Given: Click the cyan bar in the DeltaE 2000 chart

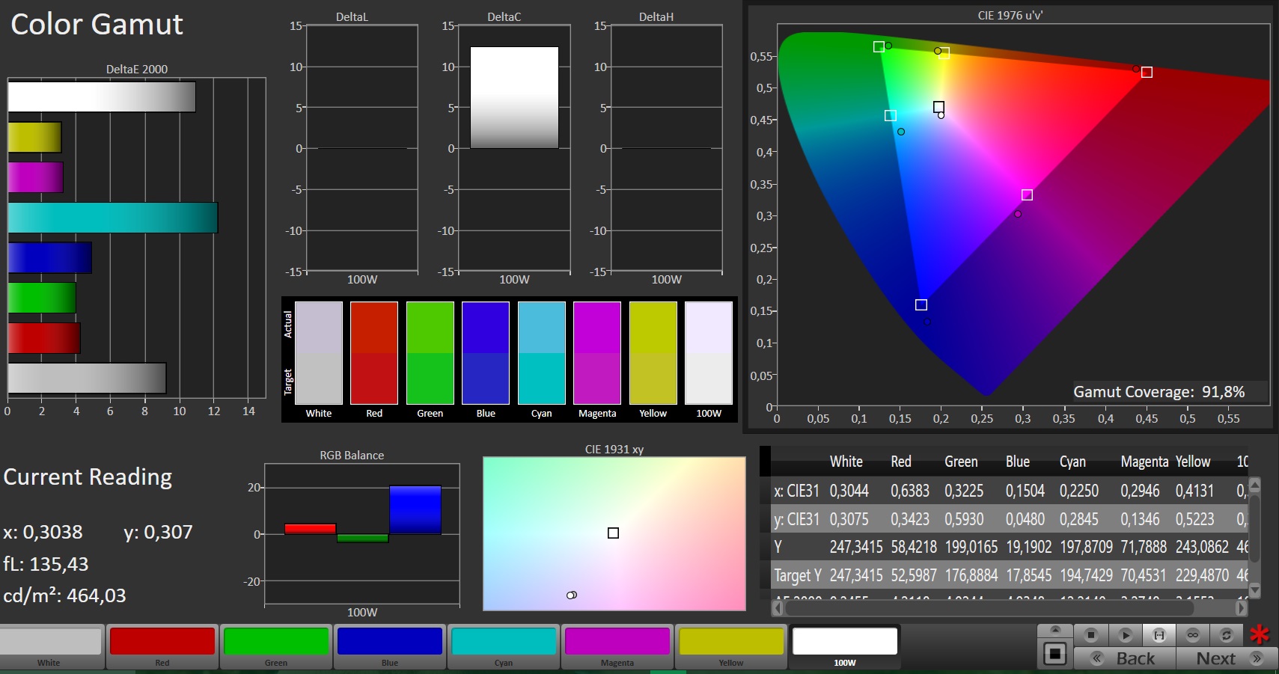Looking at the screenshot, I should (112, 218).
